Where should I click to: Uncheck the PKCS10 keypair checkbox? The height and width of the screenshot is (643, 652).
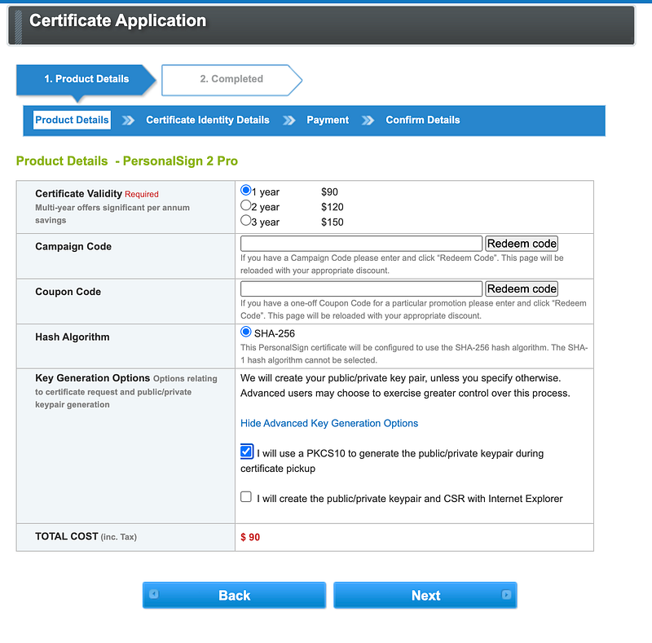[247, 451]
